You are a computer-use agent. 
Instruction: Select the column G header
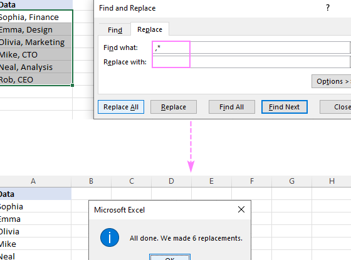[291, 181]
